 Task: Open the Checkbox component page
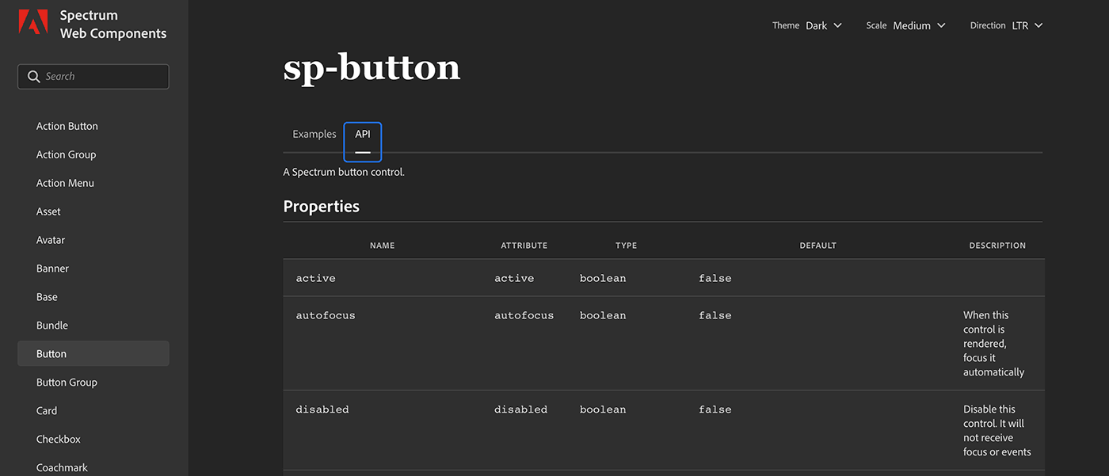[59, 440]
